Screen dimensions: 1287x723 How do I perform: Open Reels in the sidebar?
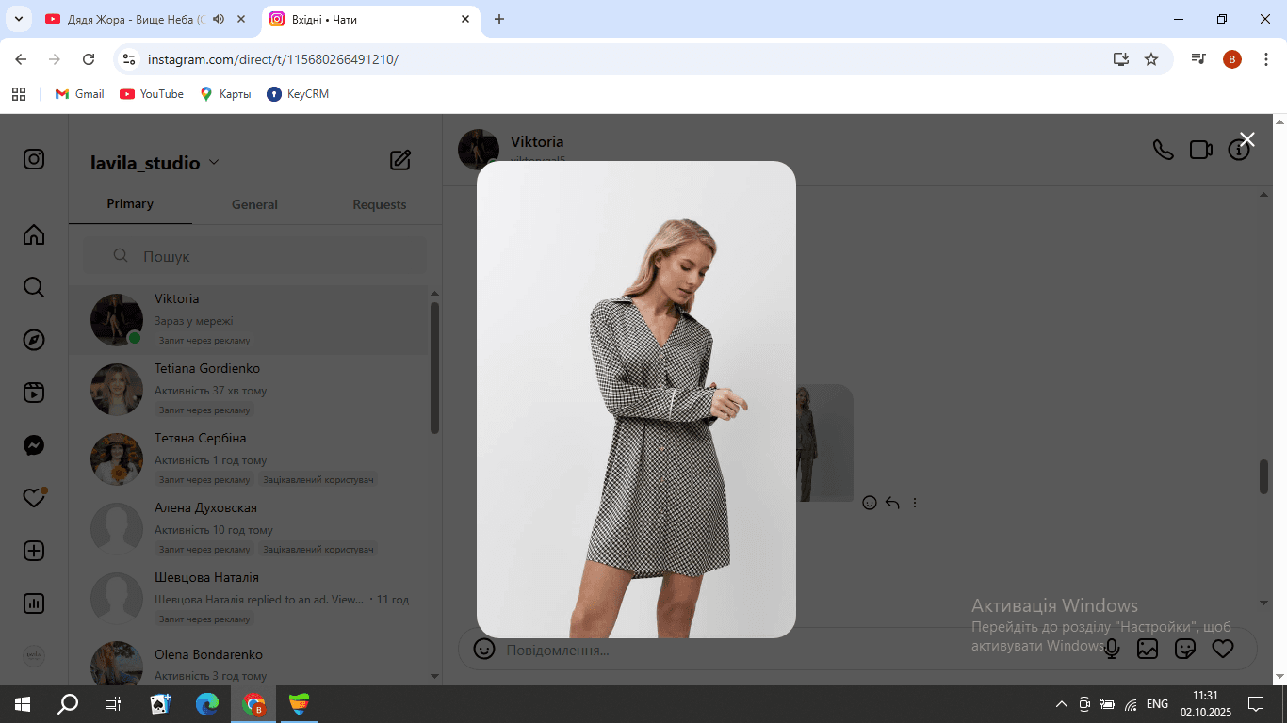click(34, 393)
